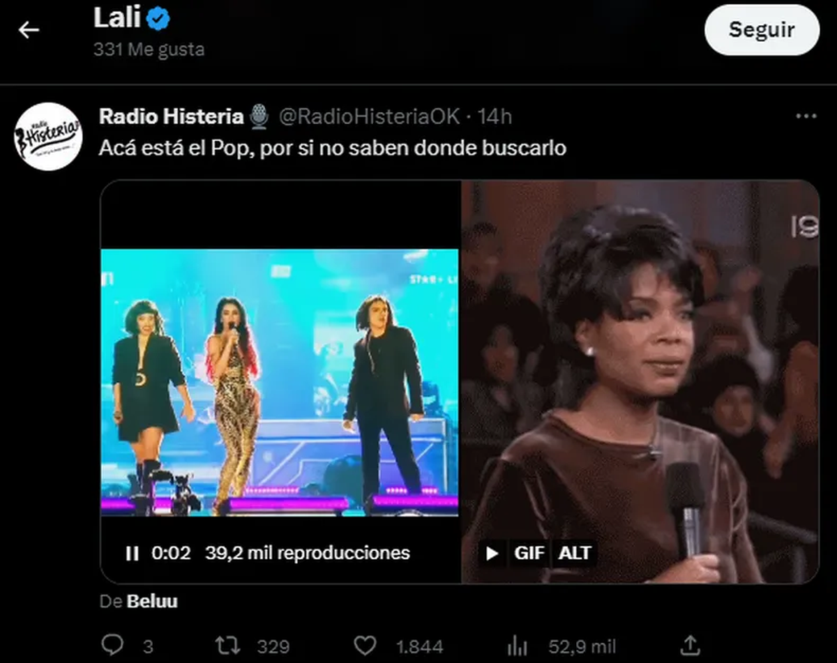The height and width of the screenshot is (663, 837).
Task: Open the concert stage video thumbnail
Action: coord(280,382)
